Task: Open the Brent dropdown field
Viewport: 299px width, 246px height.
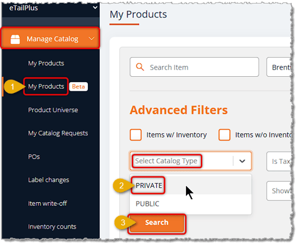Action: pos(279,67)
